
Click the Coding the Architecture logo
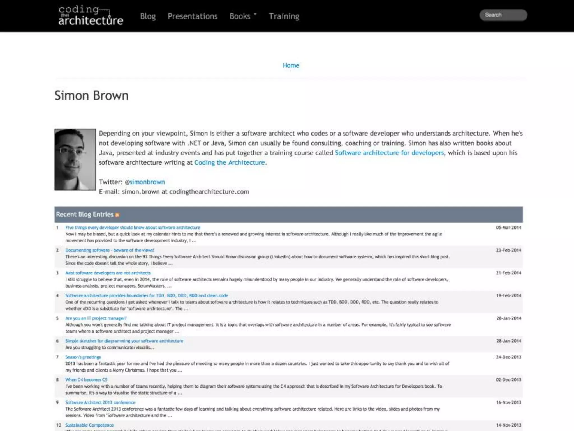[x=91, y=16]
